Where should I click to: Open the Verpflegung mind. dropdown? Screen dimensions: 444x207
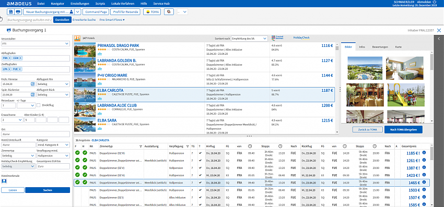click(53, 155)
